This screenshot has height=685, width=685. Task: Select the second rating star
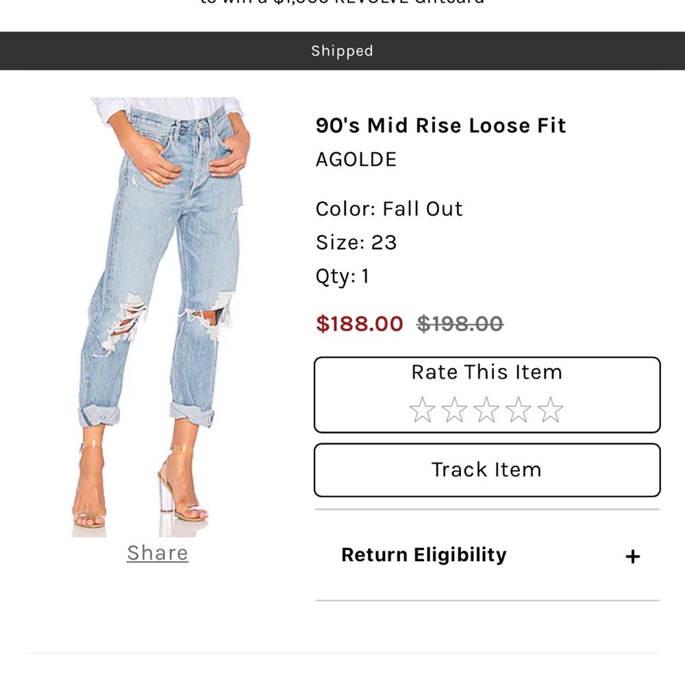454,409
